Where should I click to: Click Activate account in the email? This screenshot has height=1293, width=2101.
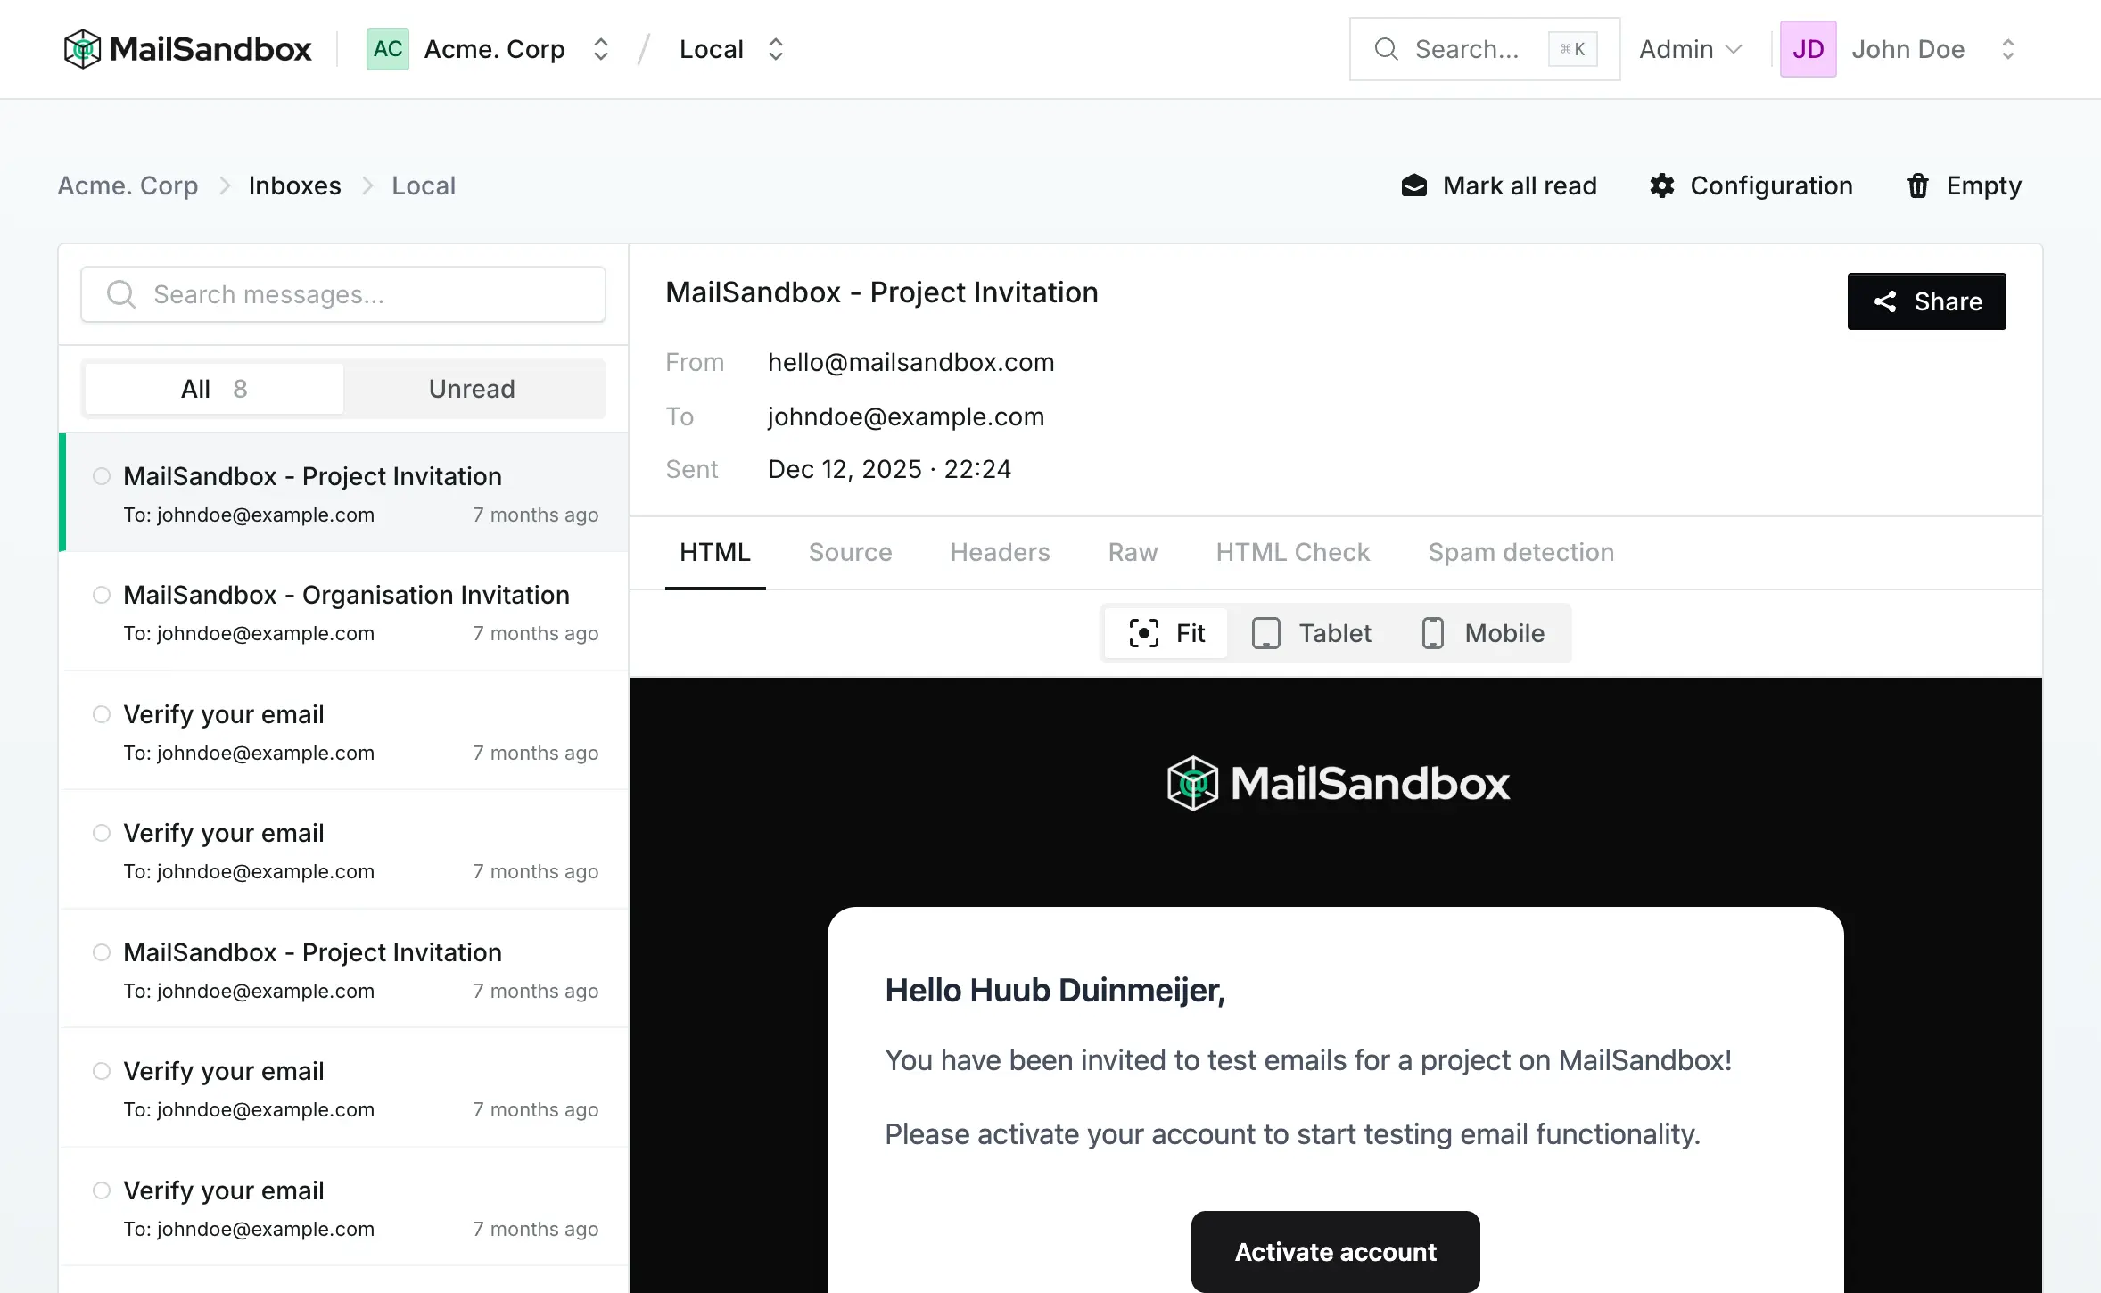1335,1251
